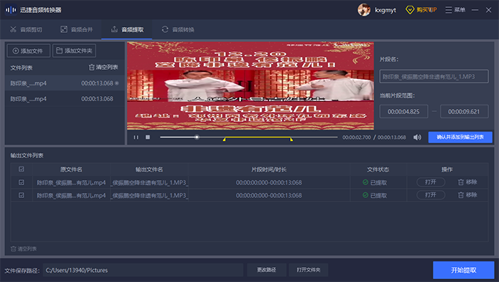Screen dimensions: 499x282
Task: Open the 菜单 hamburger menu
Action: [455, 10]
